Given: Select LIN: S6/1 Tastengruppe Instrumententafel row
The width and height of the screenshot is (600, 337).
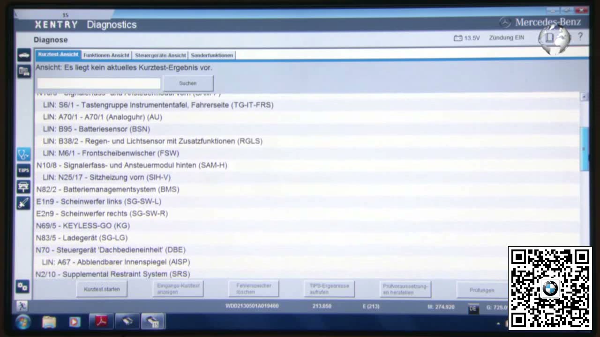Looking at the screenshot, I should click(307, 105).
